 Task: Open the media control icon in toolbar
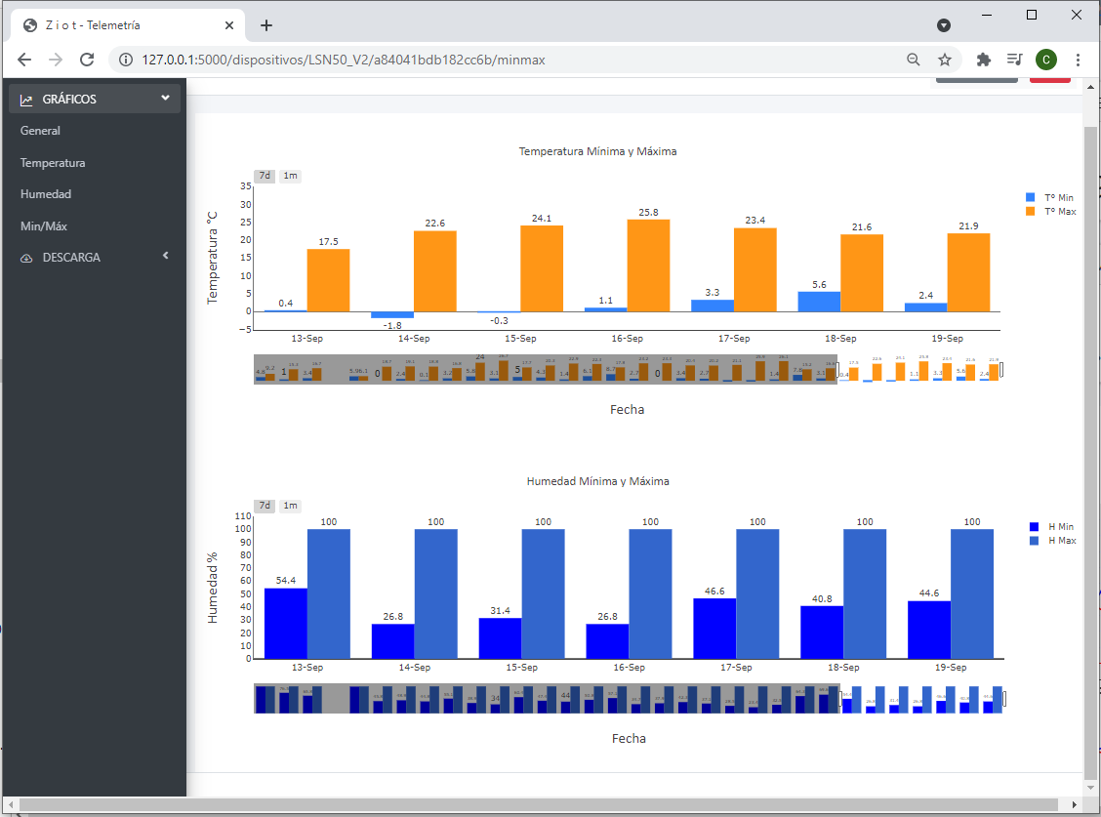[1014, 60]
